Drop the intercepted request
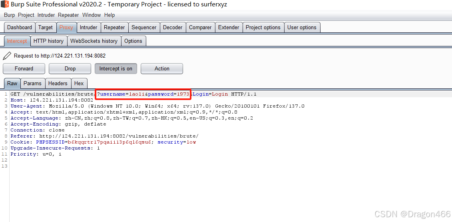 (70, 69)
